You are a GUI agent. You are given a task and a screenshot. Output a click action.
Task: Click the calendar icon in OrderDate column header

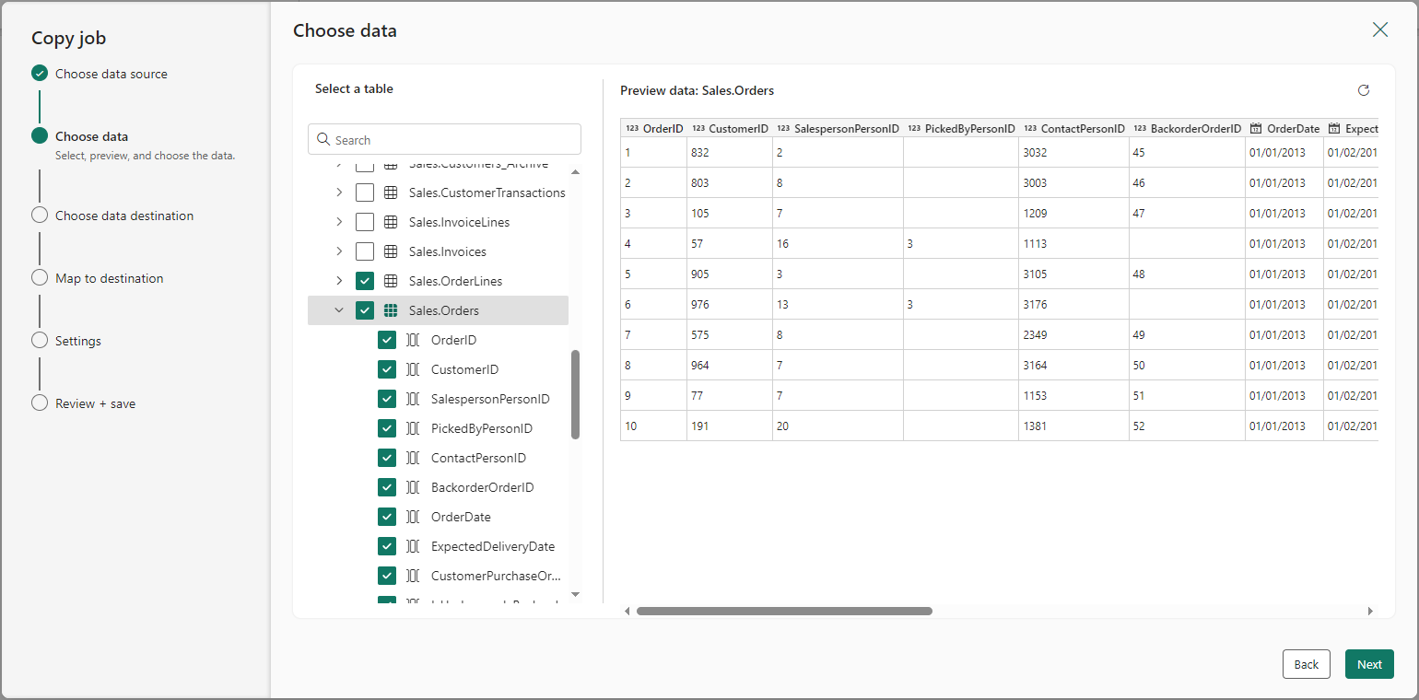tap(1255, 129)
